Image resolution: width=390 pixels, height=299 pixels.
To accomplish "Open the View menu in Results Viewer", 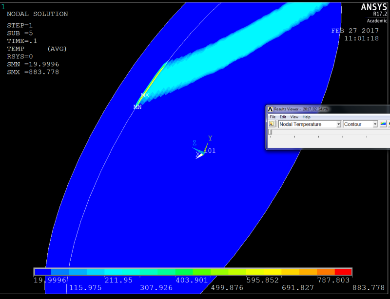I will point(294,117).
